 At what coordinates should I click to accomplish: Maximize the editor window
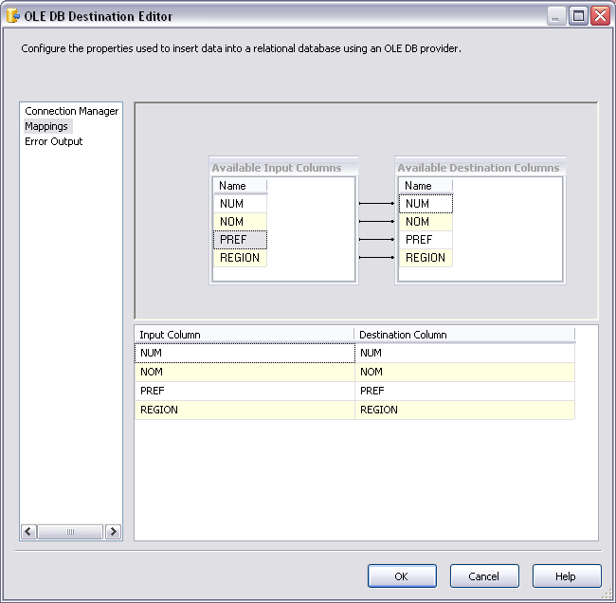coord(578,16)
